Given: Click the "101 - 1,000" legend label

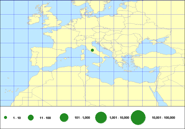Looking at the screenshot, I should [82, 118].
